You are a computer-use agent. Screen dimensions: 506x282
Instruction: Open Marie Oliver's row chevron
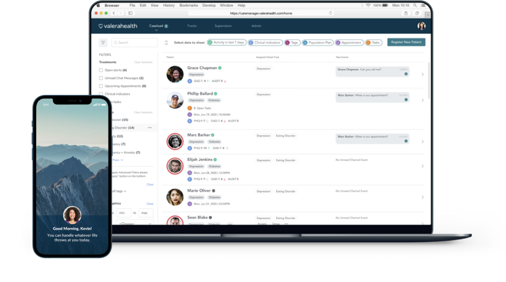coord(423,197)
